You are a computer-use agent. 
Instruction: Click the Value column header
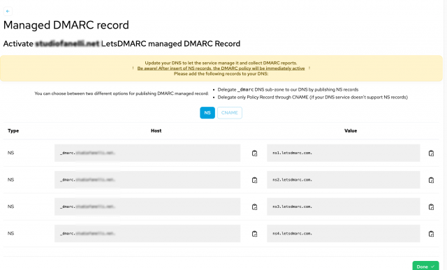point(351,130)
